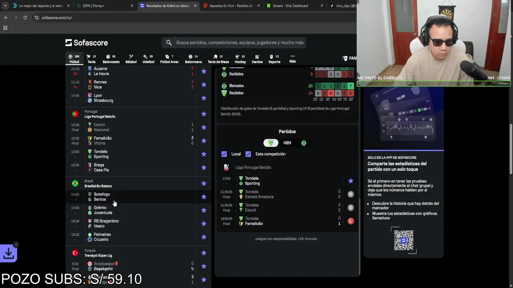Toggle the Esta competición checkbox

tap(248, 154)
